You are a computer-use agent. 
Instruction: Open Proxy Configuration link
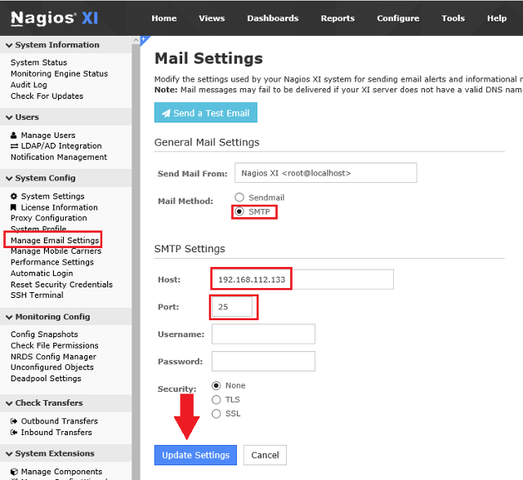click(x=49, y=218)
